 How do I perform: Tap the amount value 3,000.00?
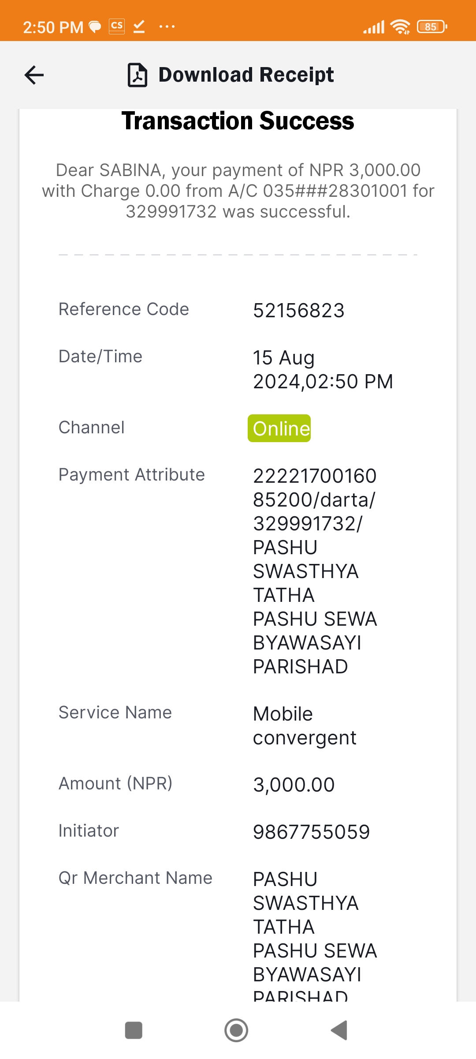[x=294, y=785]
